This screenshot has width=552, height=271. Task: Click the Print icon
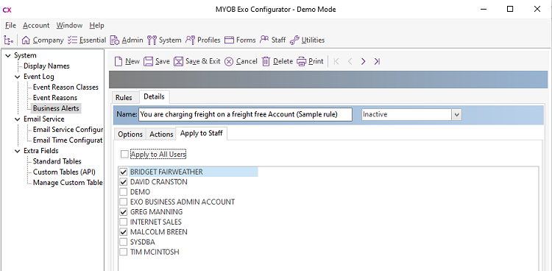(302, 61)
